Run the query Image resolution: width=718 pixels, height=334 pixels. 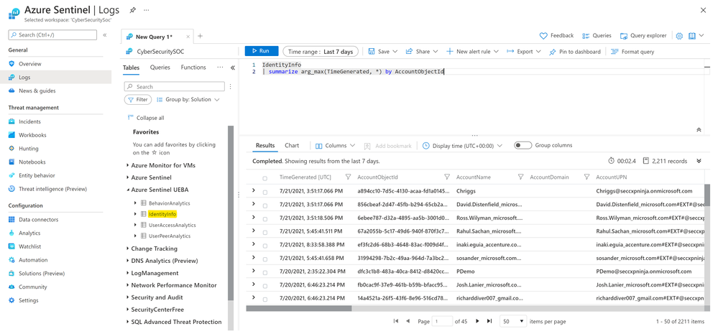[x=261, y=51]
